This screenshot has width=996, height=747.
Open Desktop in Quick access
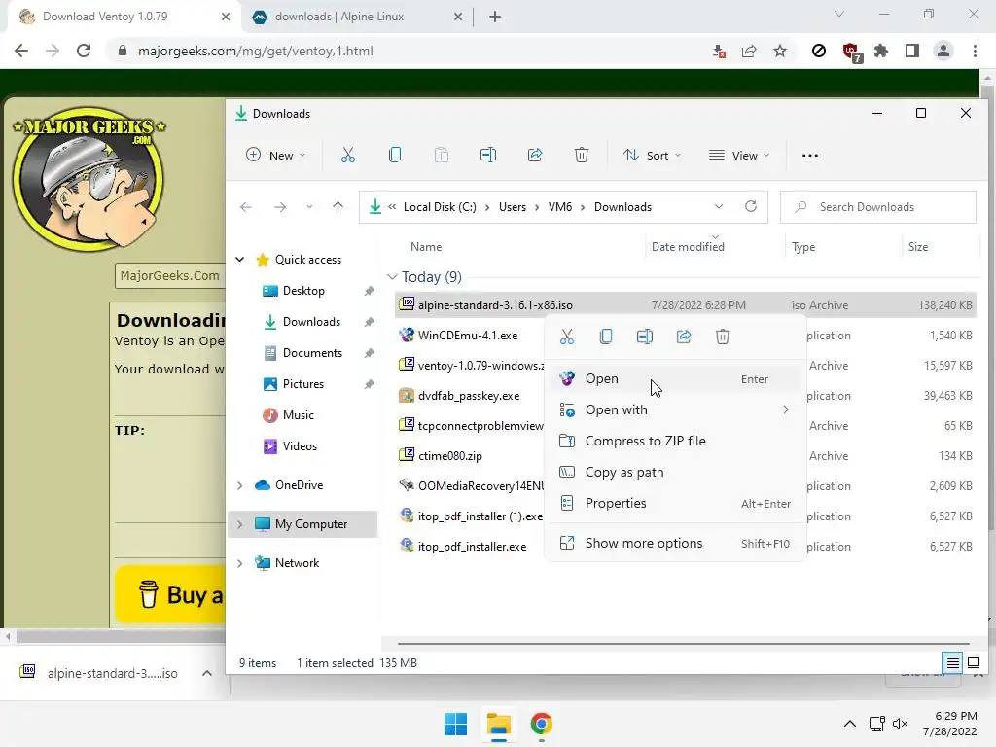(x=303, y=291)
